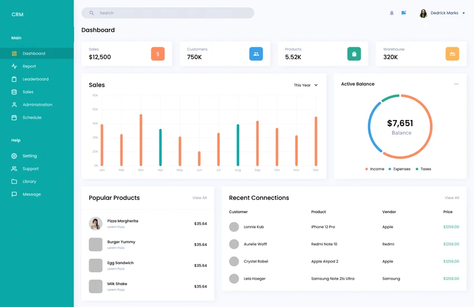Open the Dedrick Marks profile dropdown arrow
Image resolution: width=474 pixels, height=307 pixels.
point(463,13)
